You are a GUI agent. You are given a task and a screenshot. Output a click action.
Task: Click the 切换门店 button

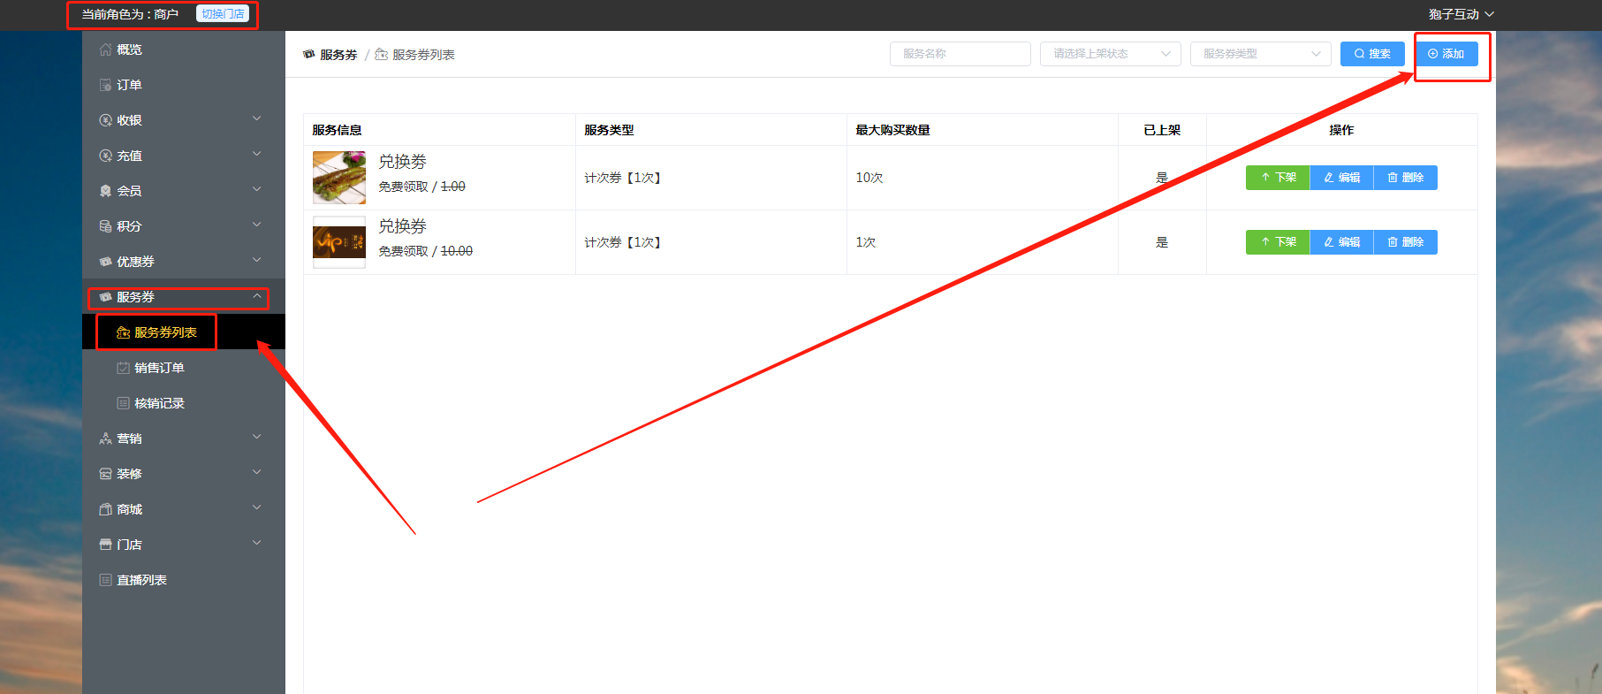tap(223, 14)
